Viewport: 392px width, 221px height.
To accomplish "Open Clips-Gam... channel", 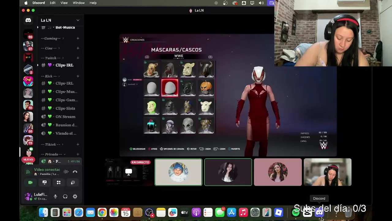I will (60, 100).
